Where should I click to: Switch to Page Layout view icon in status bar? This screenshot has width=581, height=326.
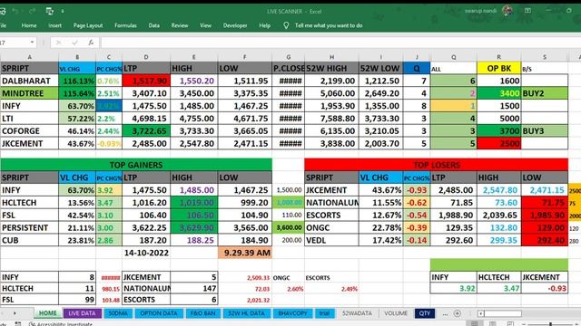pos(492,324)
